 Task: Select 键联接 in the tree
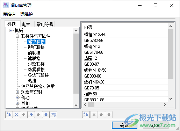coord(34,58)
